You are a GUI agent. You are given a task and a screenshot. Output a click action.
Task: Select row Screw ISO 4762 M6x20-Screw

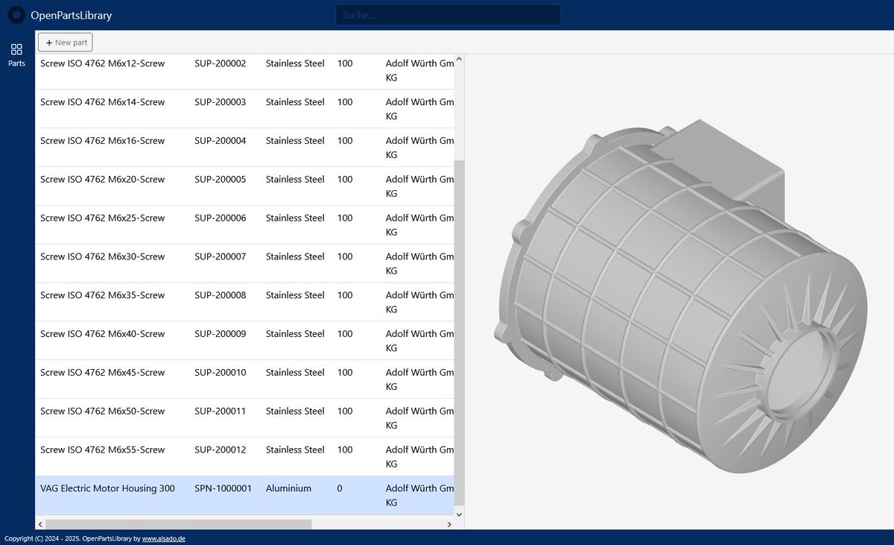point(244,186)
